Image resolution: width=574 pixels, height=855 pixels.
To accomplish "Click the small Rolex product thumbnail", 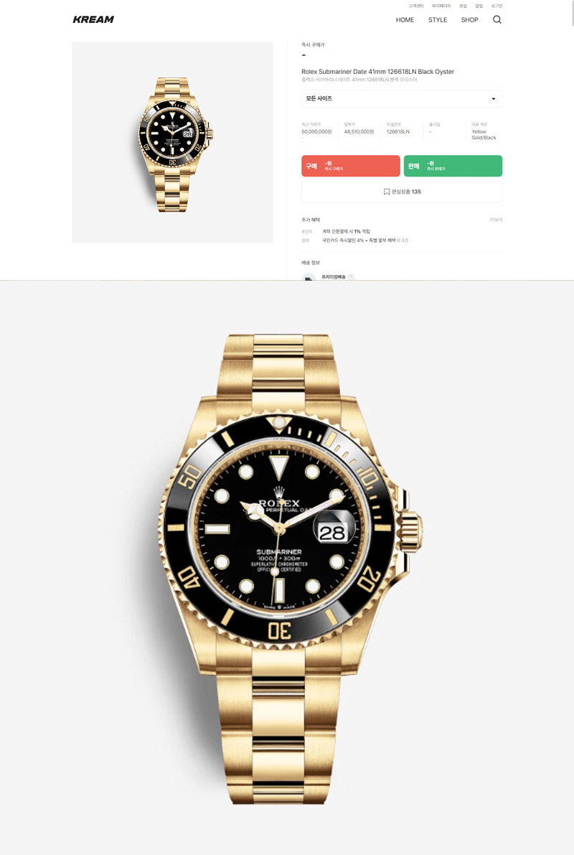I will [172, 142].
